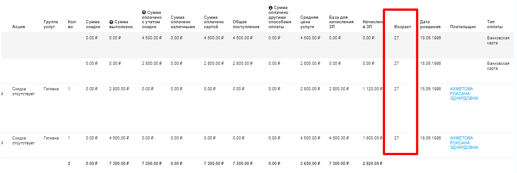This screenshot has height=173, width=517.
Task: Click the help icon beside 'Сумма выполнено'
Action: (111, 22)
